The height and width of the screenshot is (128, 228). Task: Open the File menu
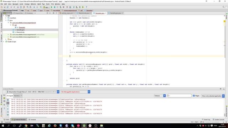point(2,4)
